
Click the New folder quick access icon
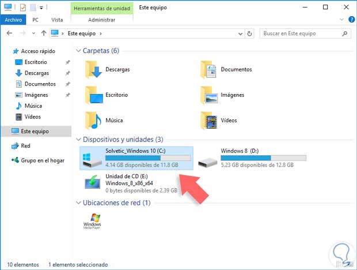[33, 7]
